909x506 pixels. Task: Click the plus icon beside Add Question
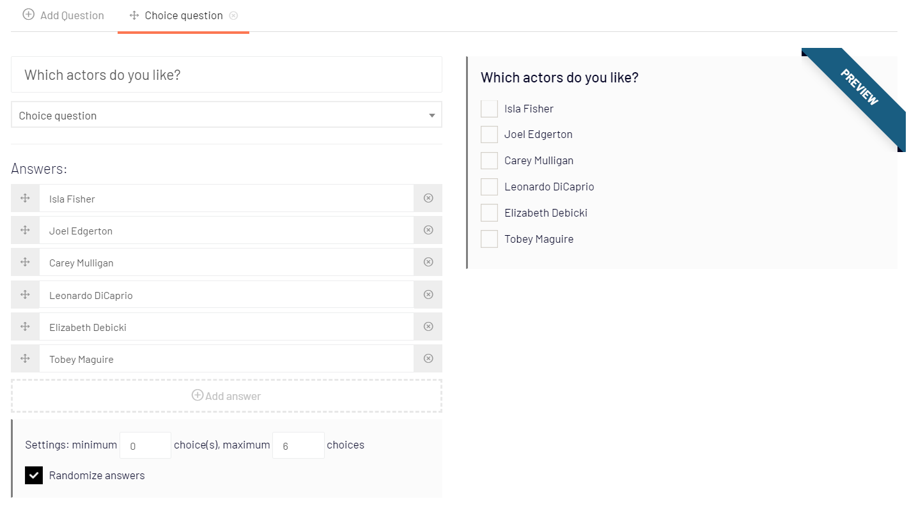[29, 15]
